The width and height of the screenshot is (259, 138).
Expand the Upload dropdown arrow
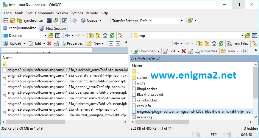point(24,43)
